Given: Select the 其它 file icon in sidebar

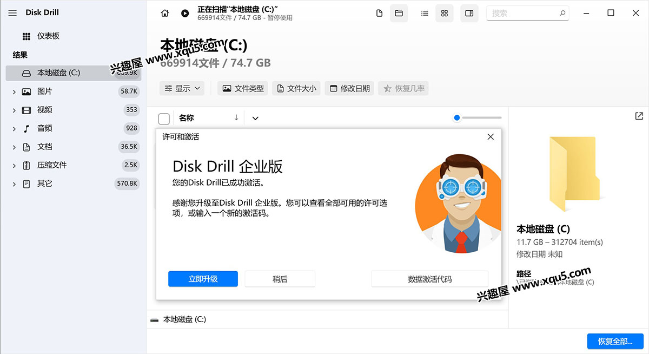Looking at the screenshot, I should pyautogui.click(x=27, y=184).
